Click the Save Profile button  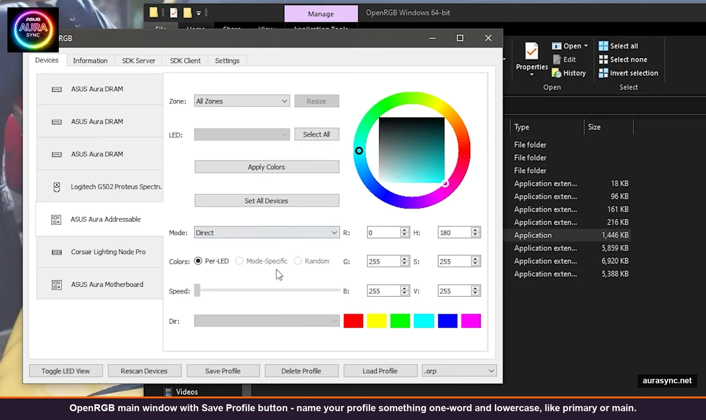pyautogui.click(x=223, y=371)
